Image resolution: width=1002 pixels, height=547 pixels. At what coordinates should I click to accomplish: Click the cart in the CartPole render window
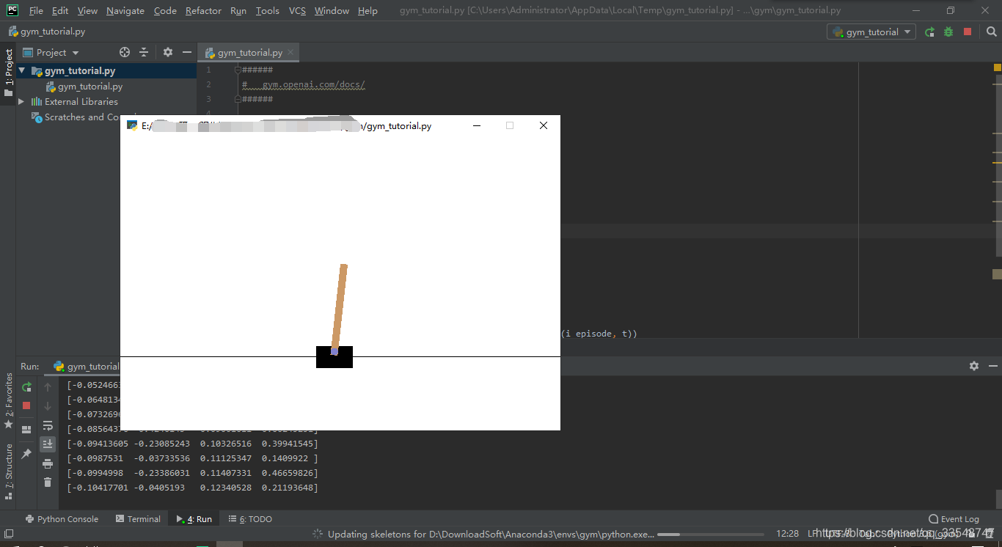[x=334, y=357]
